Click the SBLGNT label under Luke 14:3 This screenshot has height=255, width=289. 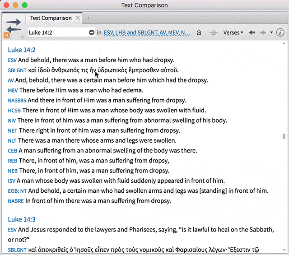tap(17, 250)
